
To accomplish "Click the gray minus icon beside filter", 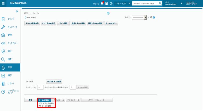I will tap(151, 17).
